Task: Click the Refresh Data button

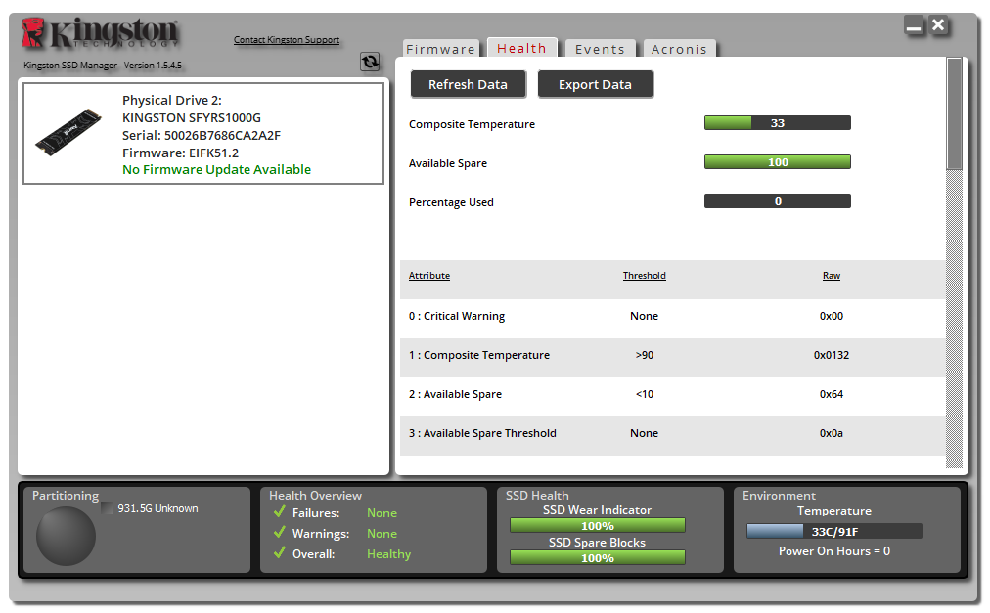Action: 468,84
